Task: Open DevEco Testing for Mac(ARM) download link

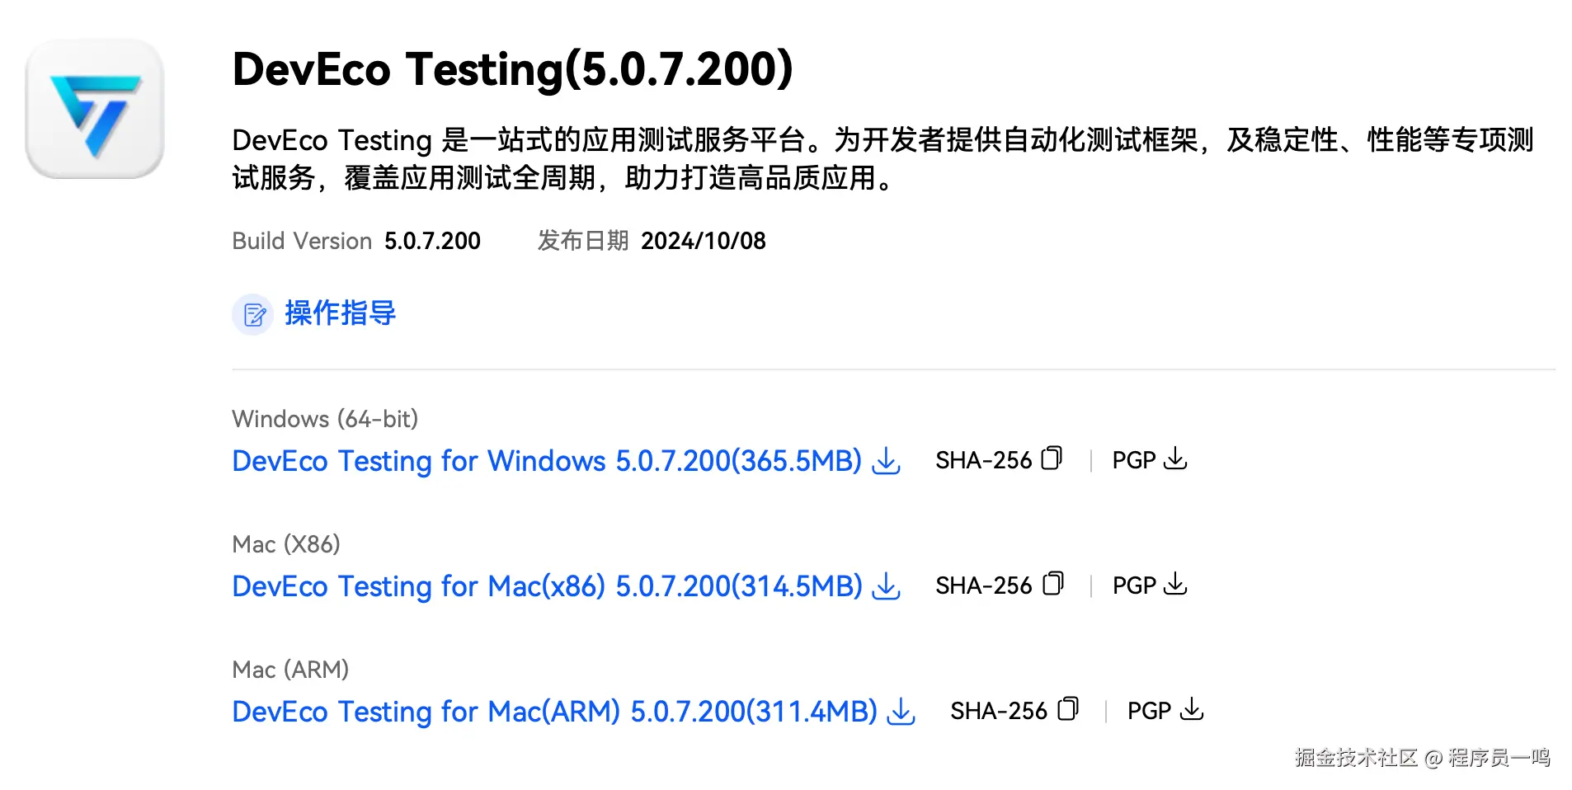Action: coord(553,712)
